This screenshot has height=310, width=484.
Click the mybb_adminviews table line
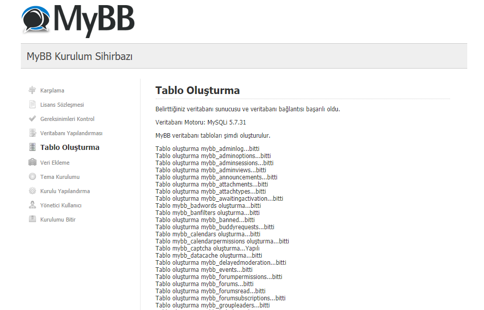[x=211, y=170]
